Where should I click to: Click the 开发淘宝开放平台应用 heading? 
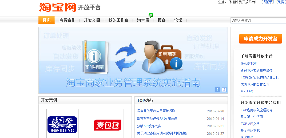260,102
